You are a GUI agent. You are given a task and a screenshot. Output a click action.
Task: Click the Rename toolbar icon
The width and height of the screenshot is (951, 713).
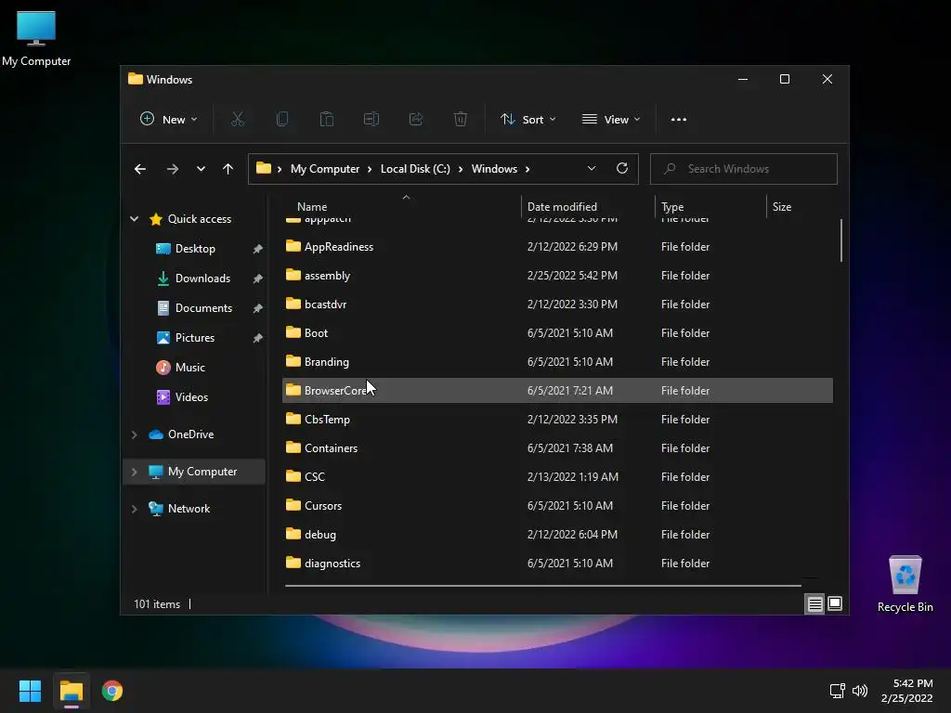(371, 120)
